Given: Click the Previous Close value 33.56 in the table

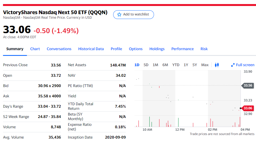Looking at the screenshot, I should pos(56,65).
